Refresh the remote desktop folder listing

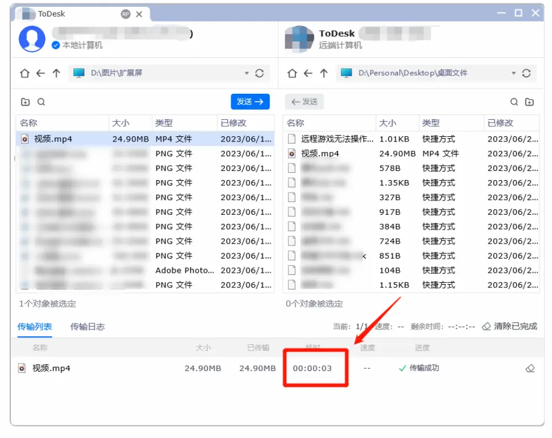coord(526,73)
